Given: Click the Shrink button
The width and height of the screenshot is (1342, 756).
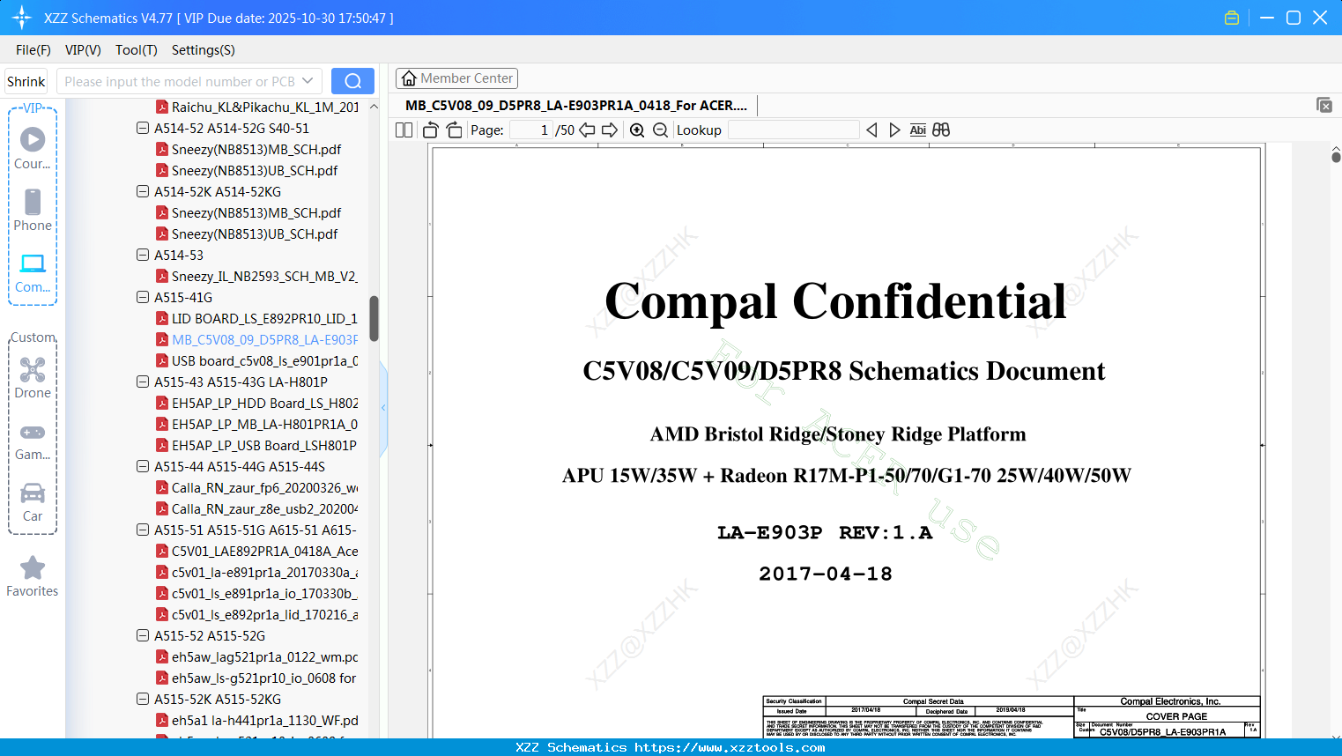Looking at the screenshot, I should (26, 81).
